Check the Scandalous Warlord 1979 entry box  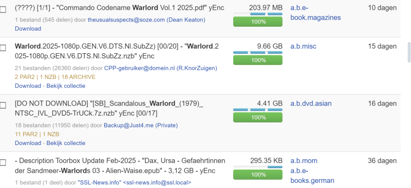click(x=3, y=106)
